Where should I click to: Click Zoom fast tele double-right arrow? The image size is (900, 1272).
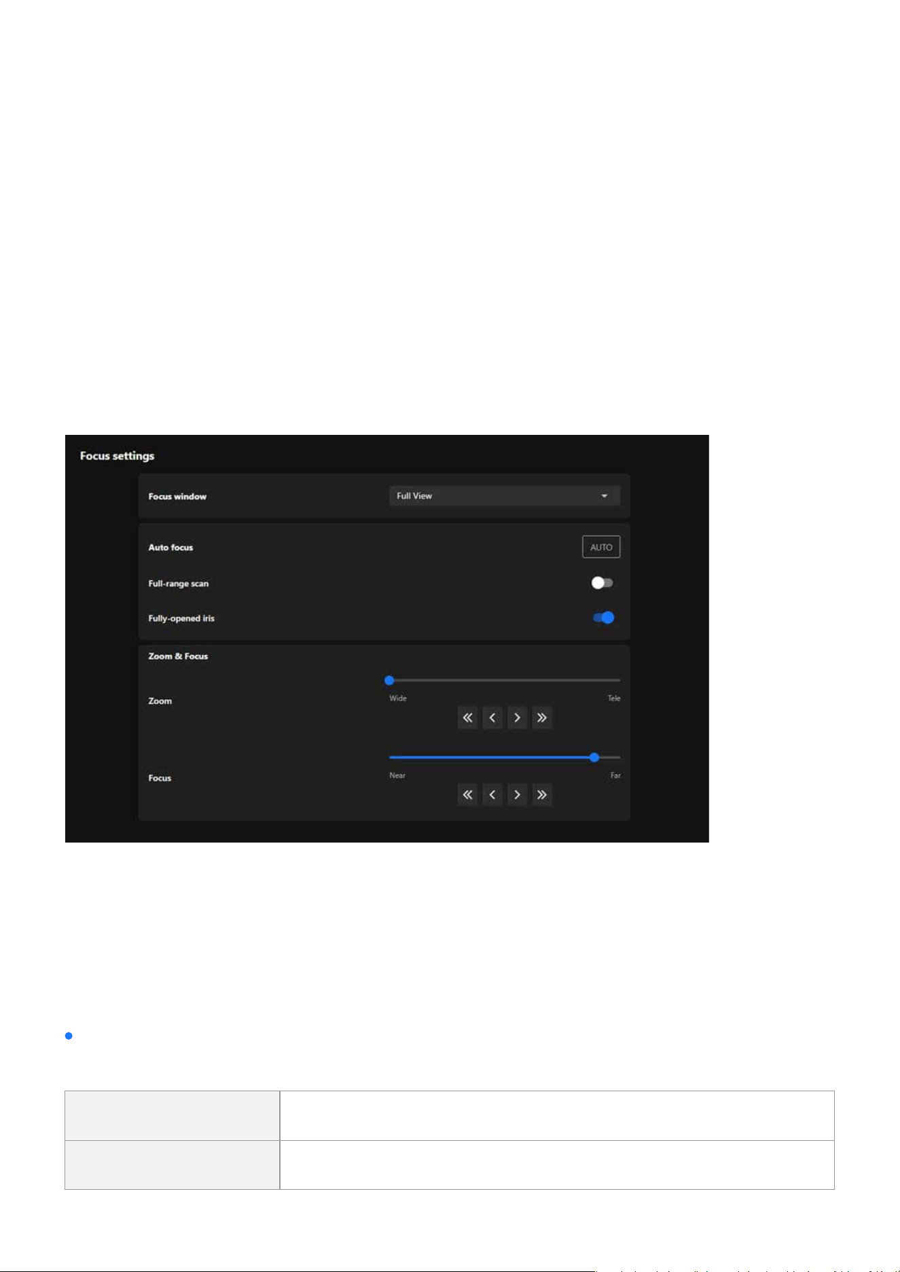click(542, 718)
